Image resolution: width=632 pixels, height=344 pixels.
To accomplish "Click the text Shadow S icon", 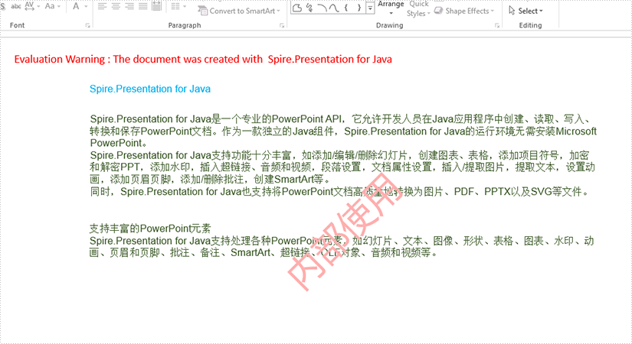I will [3, 6].
